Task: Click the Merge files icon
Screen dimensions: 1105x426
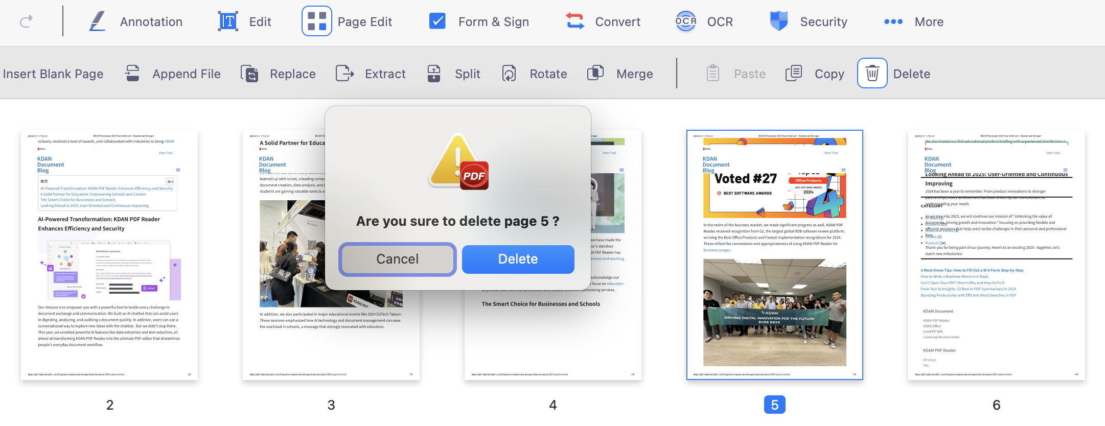Action: (x=595, y=73)
